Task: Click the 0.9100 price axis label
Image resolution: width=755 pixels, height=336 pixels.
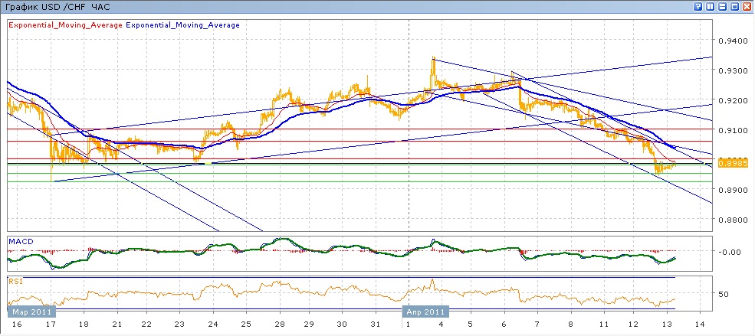Action: click(734, 130)
